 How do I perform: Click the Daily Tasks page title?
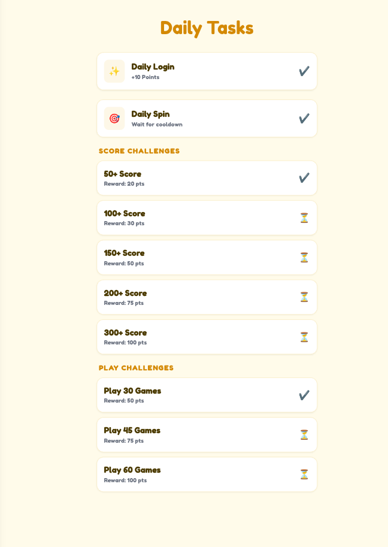coord(207,28)
